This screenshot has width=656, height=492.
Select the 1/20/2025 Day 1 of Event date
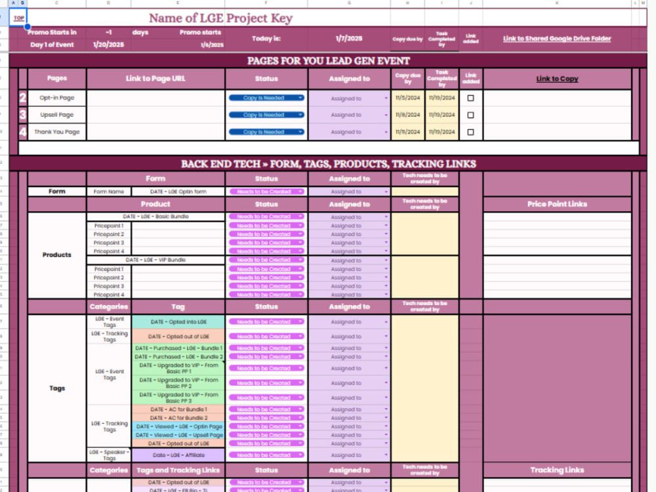click(x=108, y=45)
